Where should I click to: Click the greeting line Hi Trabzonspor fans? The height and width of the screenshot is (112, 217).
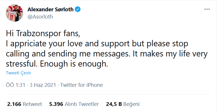43,34
